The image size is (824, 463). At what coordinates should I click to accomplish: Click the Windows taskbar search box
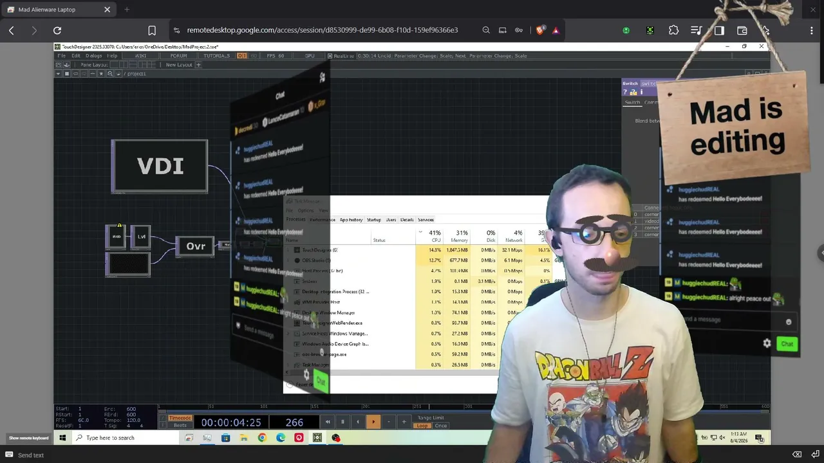(125, 438)
